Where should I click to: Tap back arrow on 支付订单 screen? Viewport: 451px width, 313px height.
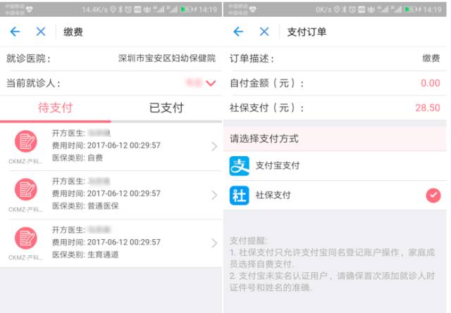click(x=238, y=32)
